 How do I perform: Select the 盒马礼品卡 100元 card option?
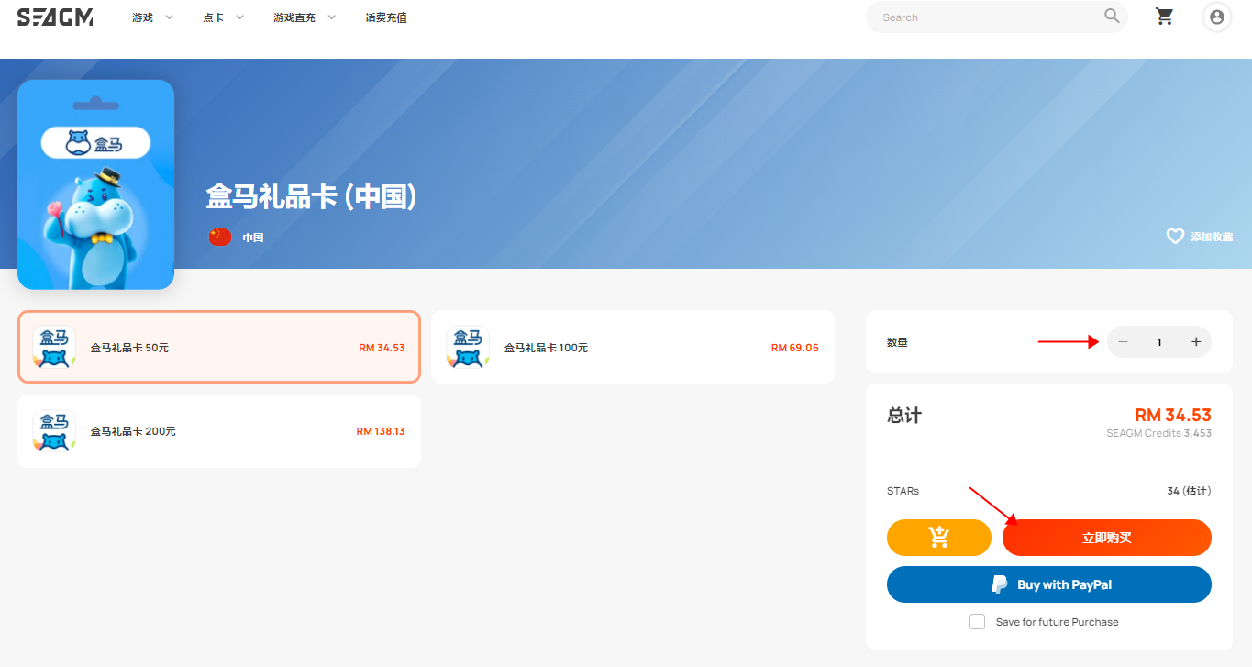(633, 347)
